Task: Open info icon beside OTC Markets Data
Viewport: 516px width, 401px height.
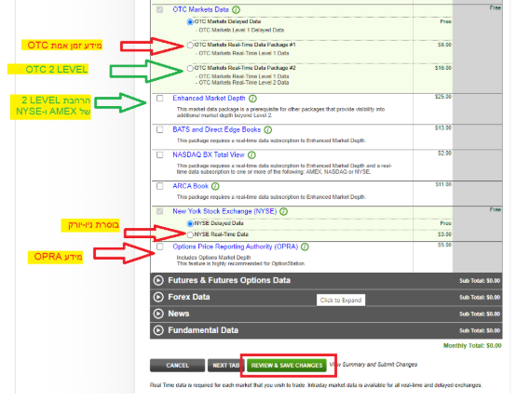Action: click(x=236, y=10)
